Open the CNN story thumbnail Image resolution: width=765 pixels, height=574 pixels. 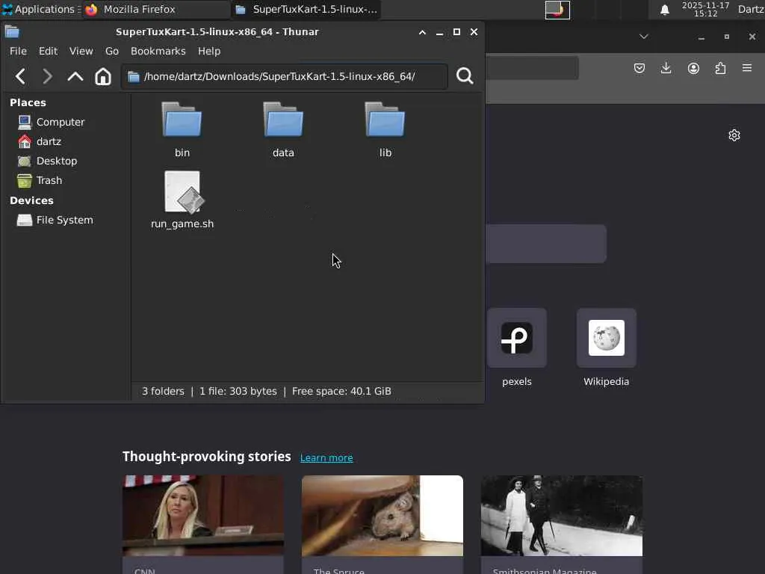pyautogui.click(x=203, y=516)
